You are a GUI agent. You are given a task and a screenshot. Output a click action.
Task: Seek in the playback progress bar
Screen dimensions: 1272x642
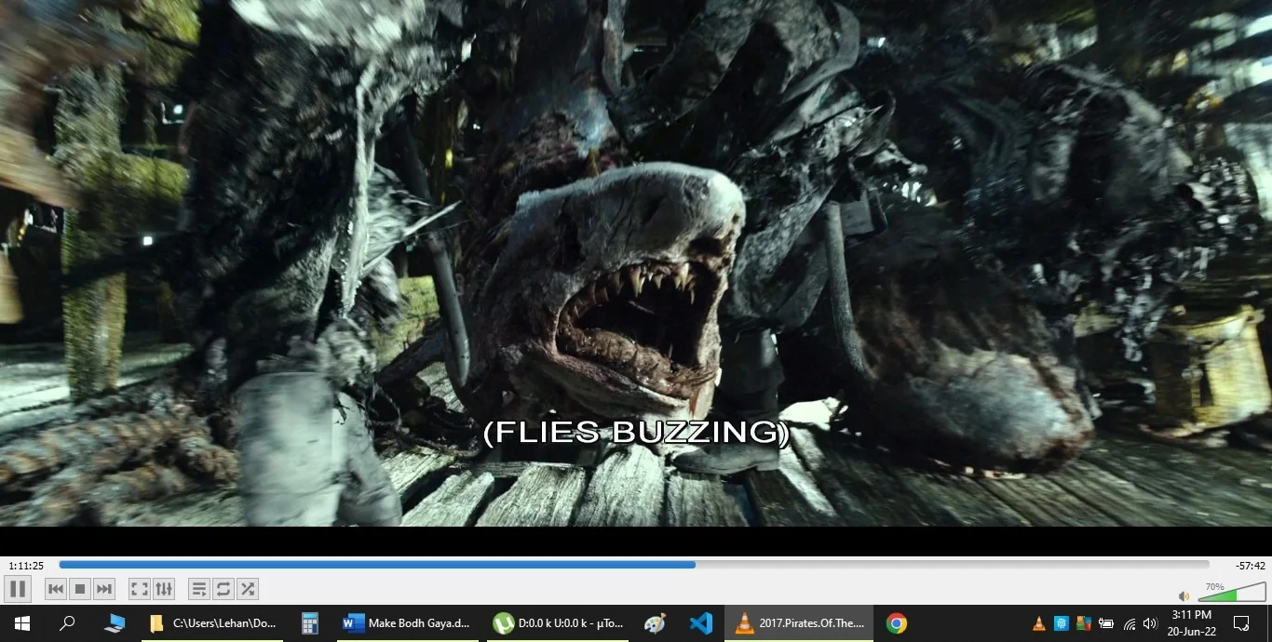point(634,565)
